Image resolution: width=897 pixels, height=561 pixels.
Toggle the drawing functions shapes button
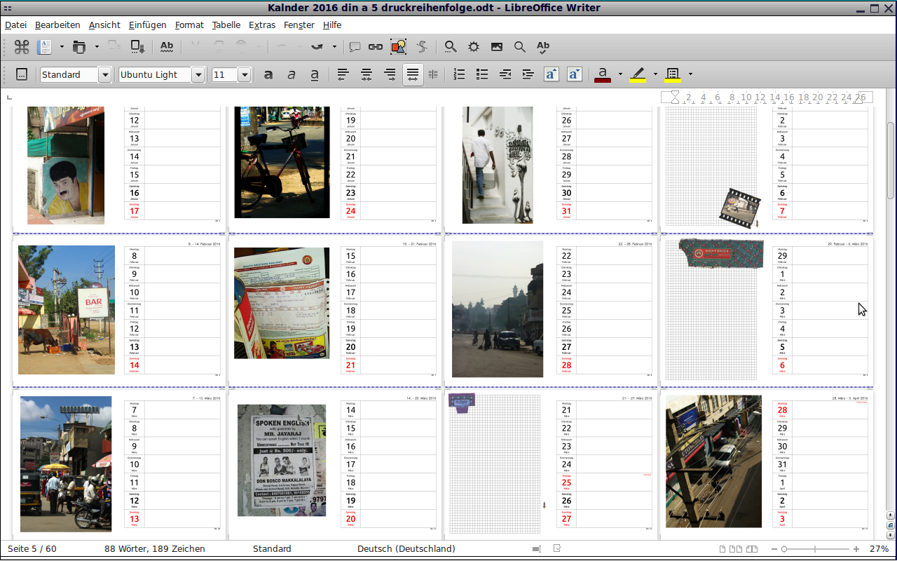(x=398, y=47)
